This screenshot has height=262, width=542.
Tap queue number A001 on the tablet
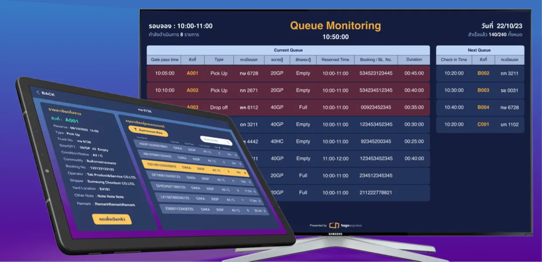tap(72, 121)
